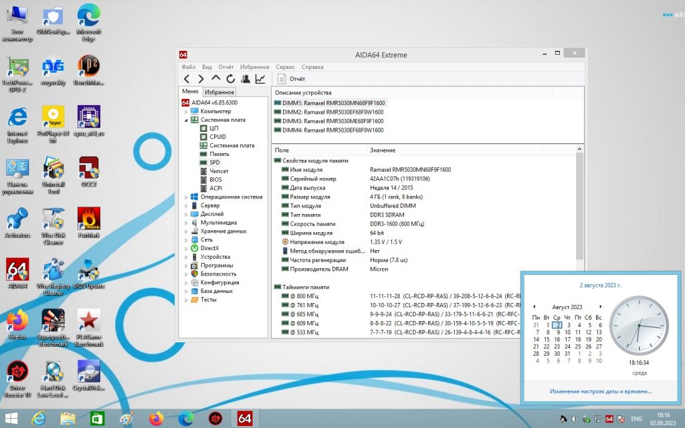
Task: Open the graph chart toolbar icon
Action: [x=260, y=79]
